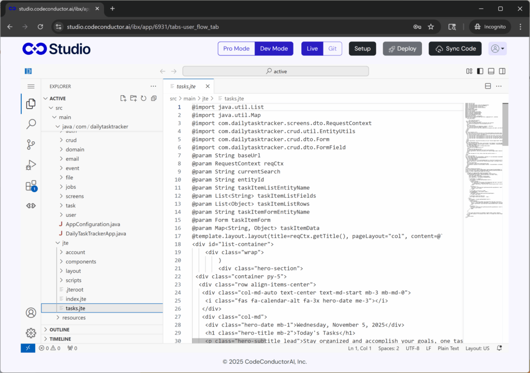The width and height of the screenshot is (530, 373).
Task: Open the Source Control view
Action: point(31,144)
